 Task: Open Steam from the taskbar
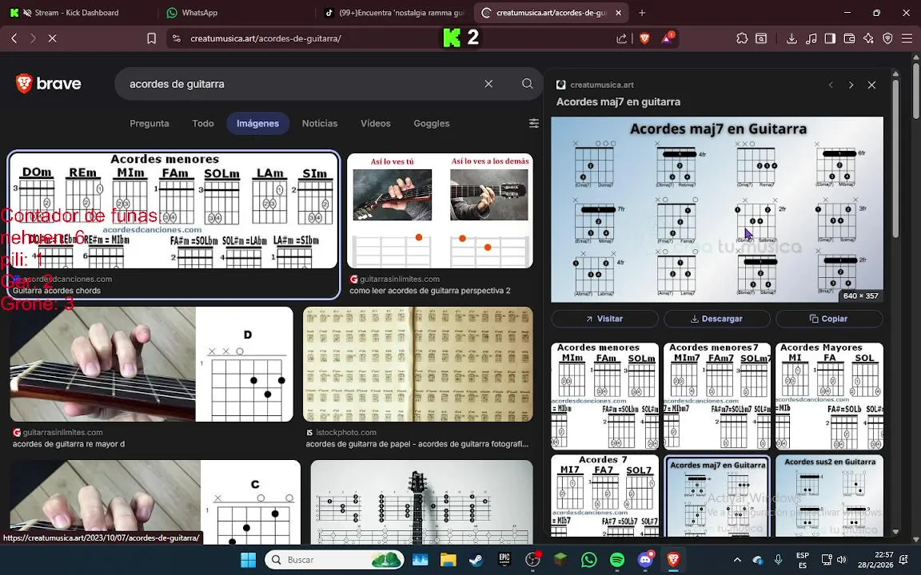tap(476, 560)
